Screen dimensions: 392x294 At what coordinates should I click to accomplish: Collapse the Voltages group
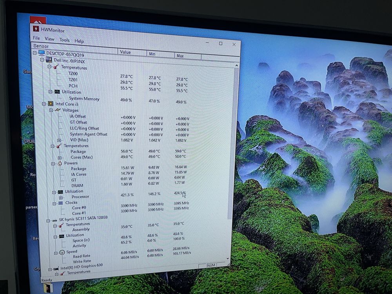(x=51, y=110)
